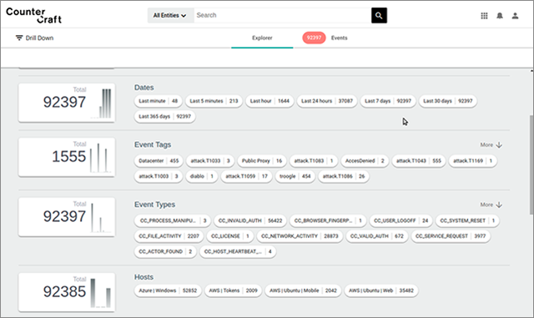Filter by troogle tag

point(295,176)
